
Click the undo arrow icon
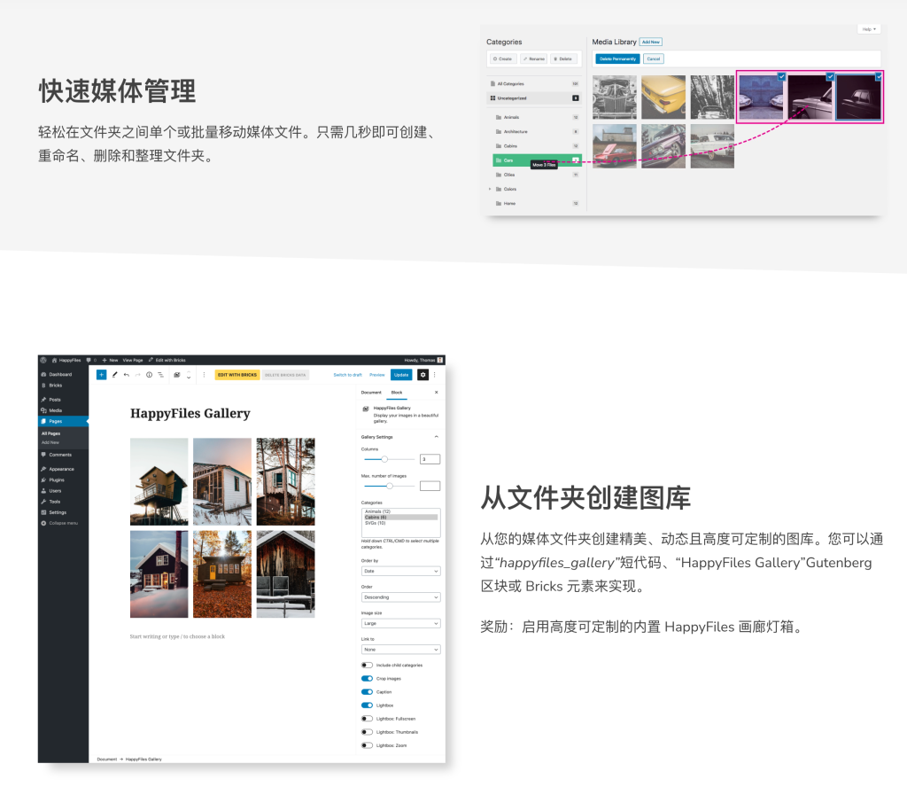126,375
